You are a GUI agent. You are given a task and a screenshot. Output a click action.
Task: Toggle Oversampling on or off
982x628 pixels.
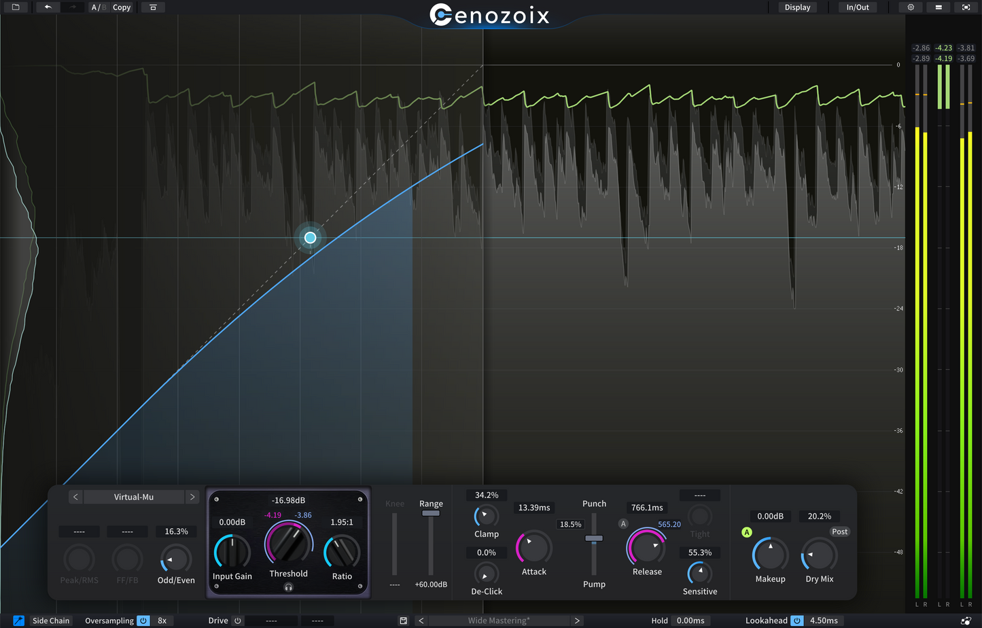coord(143,620)
